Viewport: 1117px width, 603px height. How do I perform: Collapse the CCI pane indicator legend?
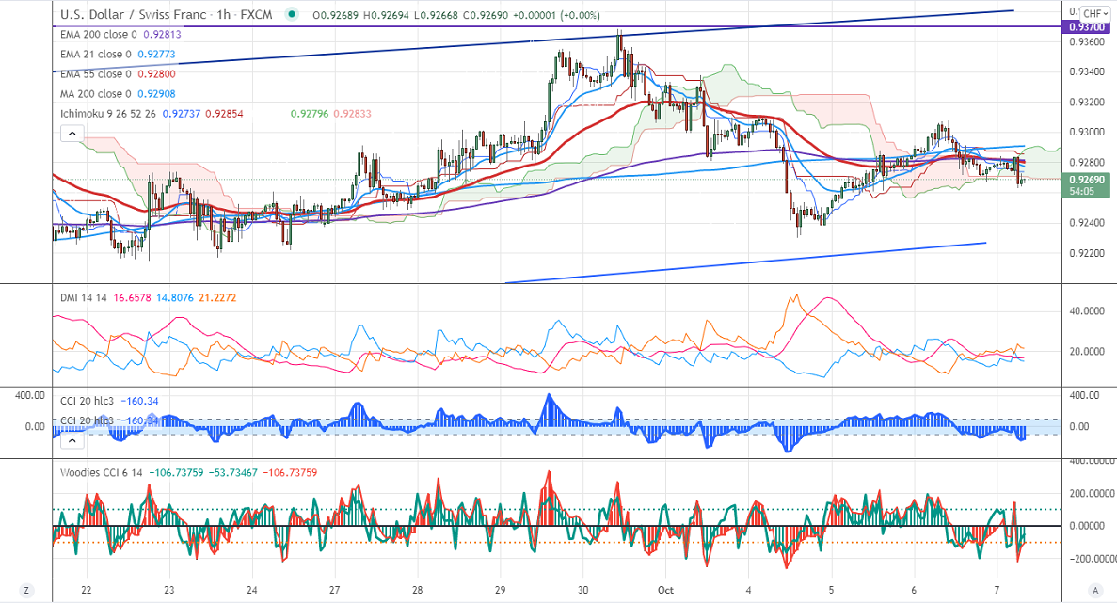[x=72, y=440]
